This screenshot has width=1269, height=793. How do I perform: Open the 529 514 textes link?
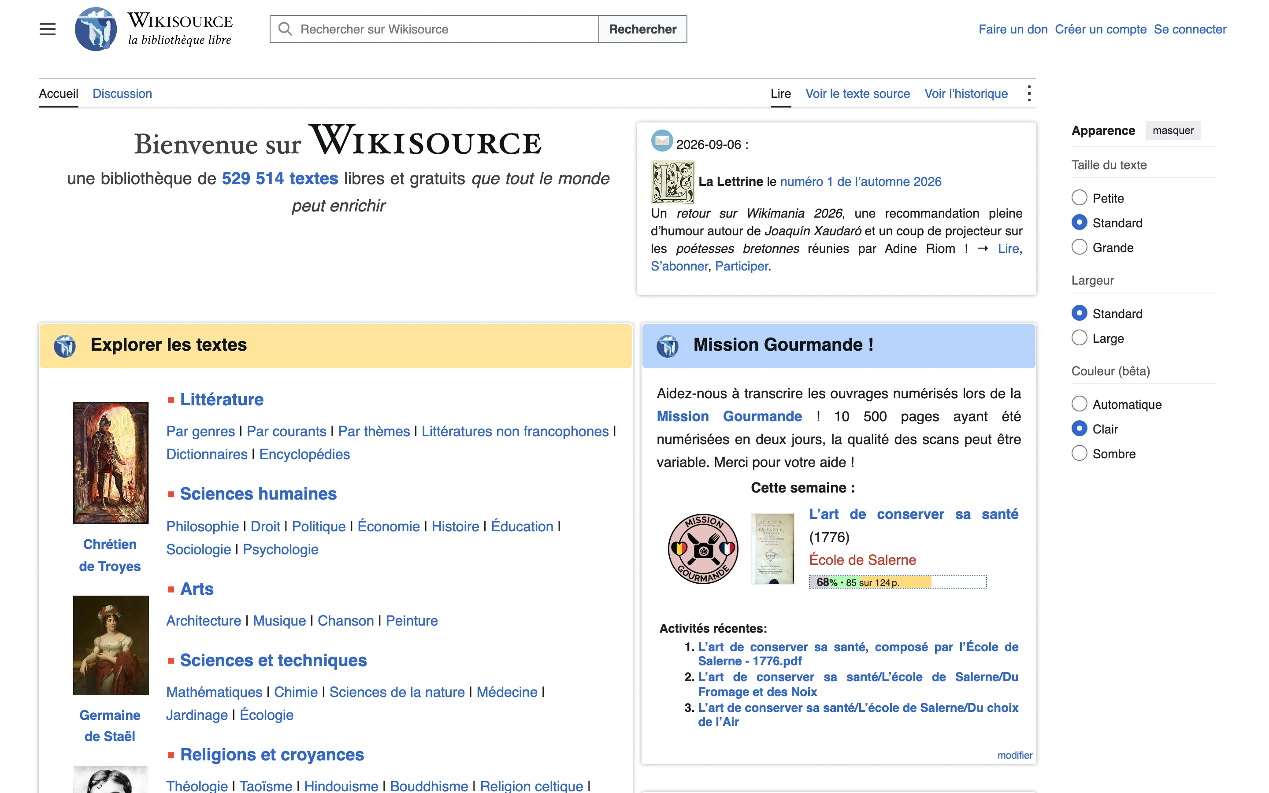280,178
